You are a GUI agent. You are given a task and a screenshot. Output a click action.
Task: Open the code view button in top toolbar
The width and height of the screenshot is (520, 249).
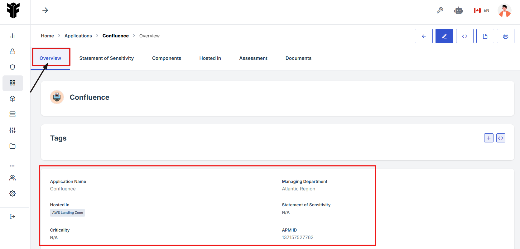pos(465,36)
